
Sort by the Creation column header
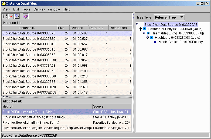coord(77,28)
